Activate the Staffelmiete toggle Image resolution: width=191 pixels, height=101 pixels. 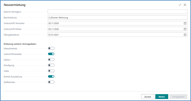(51, 82)
